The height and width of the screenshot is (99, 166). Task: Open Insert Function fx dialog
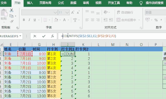(52, 36)
